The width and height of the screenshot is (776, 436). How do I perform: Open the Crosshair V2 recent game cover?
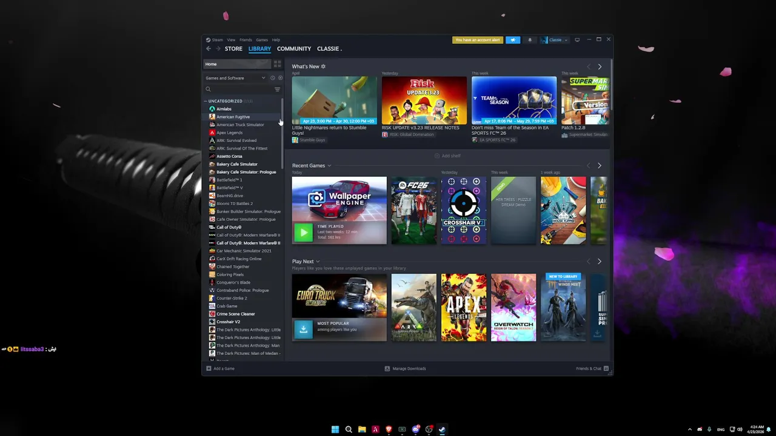(x=464, y=210)
